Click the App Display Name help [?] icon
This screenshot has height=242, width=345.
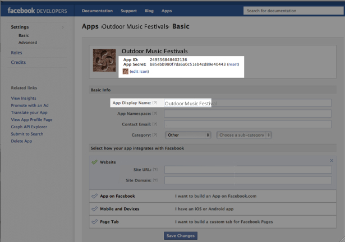pyautogui.click(x=155, y=103)
